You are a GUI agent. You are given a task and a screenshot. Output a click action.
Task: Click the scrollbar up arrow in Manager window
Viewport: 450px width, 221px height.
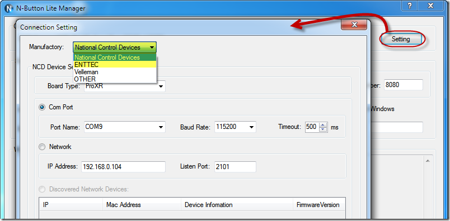427,161
